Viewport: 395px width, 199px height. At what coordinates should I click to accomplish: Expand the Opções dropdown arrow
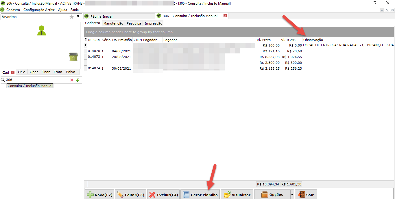pyautogui.click(x=292, y=195)
